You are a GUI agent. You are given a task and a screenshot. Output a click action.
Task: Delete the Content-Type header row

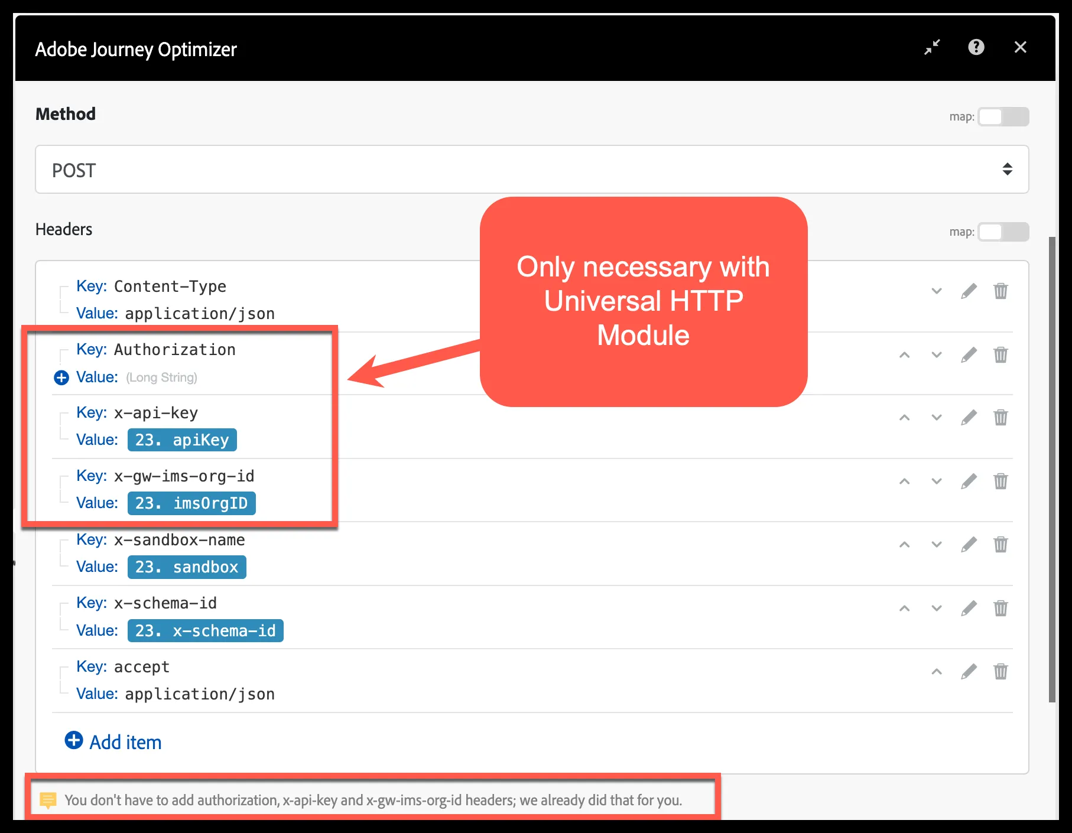[1000, 291]
